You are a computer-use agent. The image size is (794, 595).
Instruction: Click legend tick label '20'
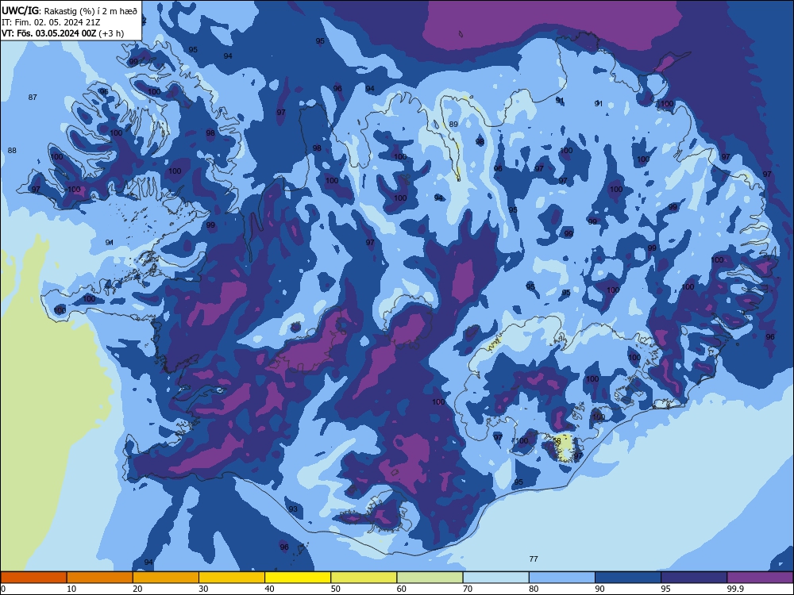click(x=137, y=589)
